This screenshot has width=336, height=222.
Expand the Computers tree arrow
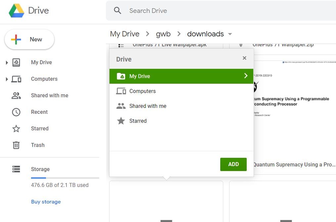pyautogui.click(x=7, y=79)
